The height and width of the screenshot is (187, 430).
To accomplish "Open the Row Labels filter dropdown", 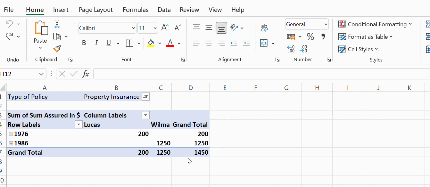I will pos(79,124).
